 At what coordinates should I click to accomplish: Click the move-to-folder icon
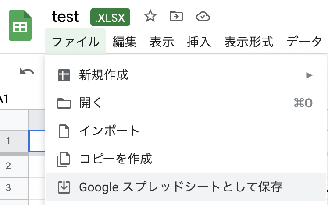[x=176, y=16]
